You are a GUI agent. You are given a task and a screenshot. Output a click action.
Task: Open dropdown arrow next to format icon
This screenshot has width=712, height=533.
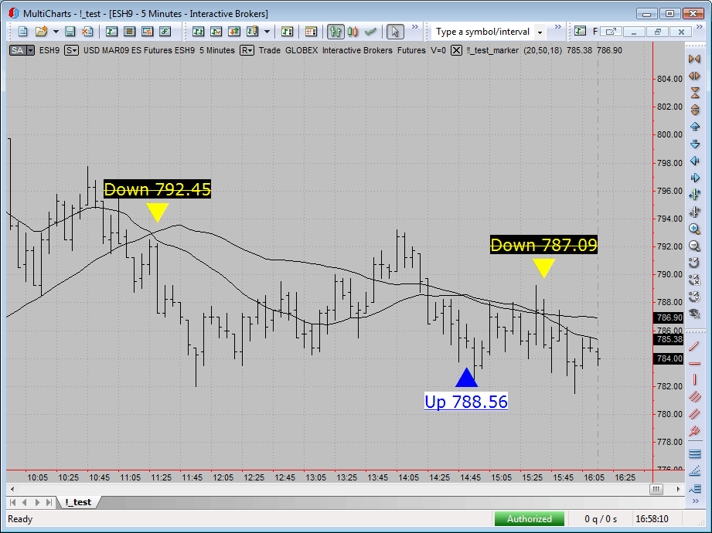pyautogui.click(x=267, y=32)
